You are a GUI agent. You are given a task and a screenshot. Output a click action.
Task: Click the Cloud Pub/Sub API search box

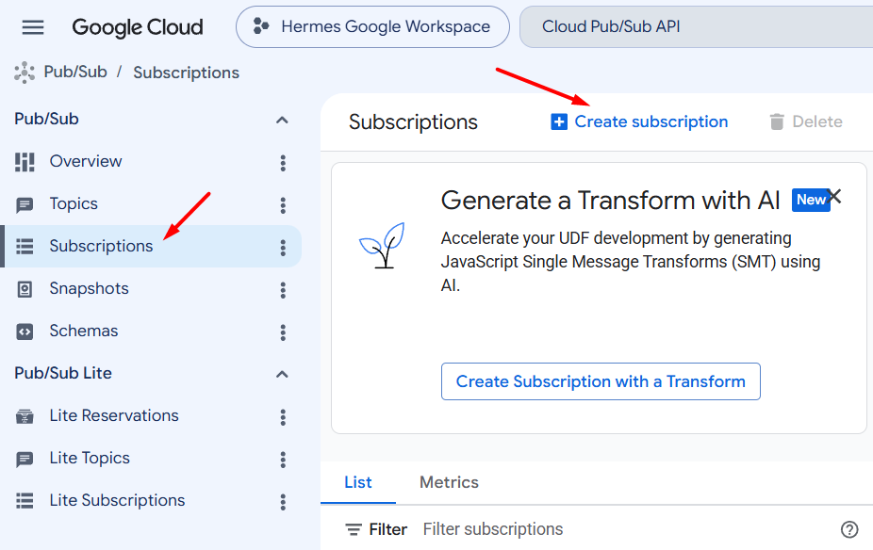[696, 26]
